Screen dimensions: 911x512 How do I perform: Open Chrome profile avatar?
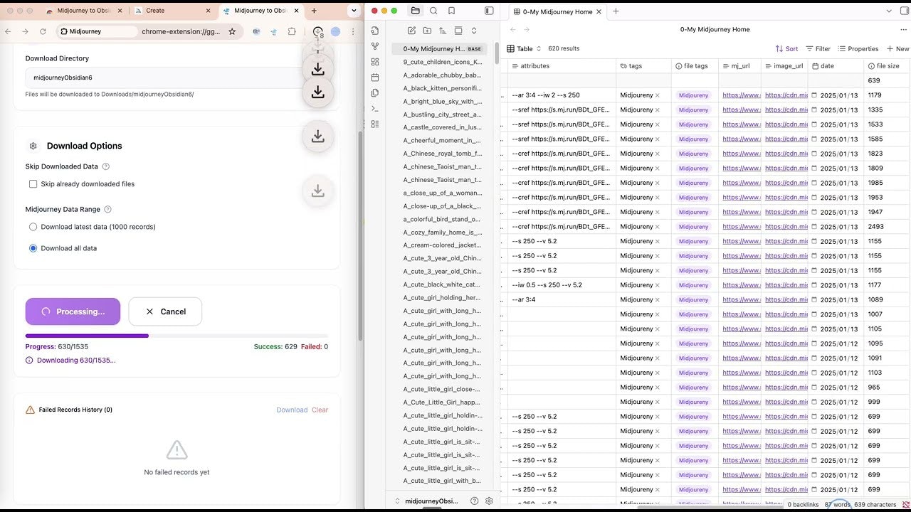tap(335, 31)
